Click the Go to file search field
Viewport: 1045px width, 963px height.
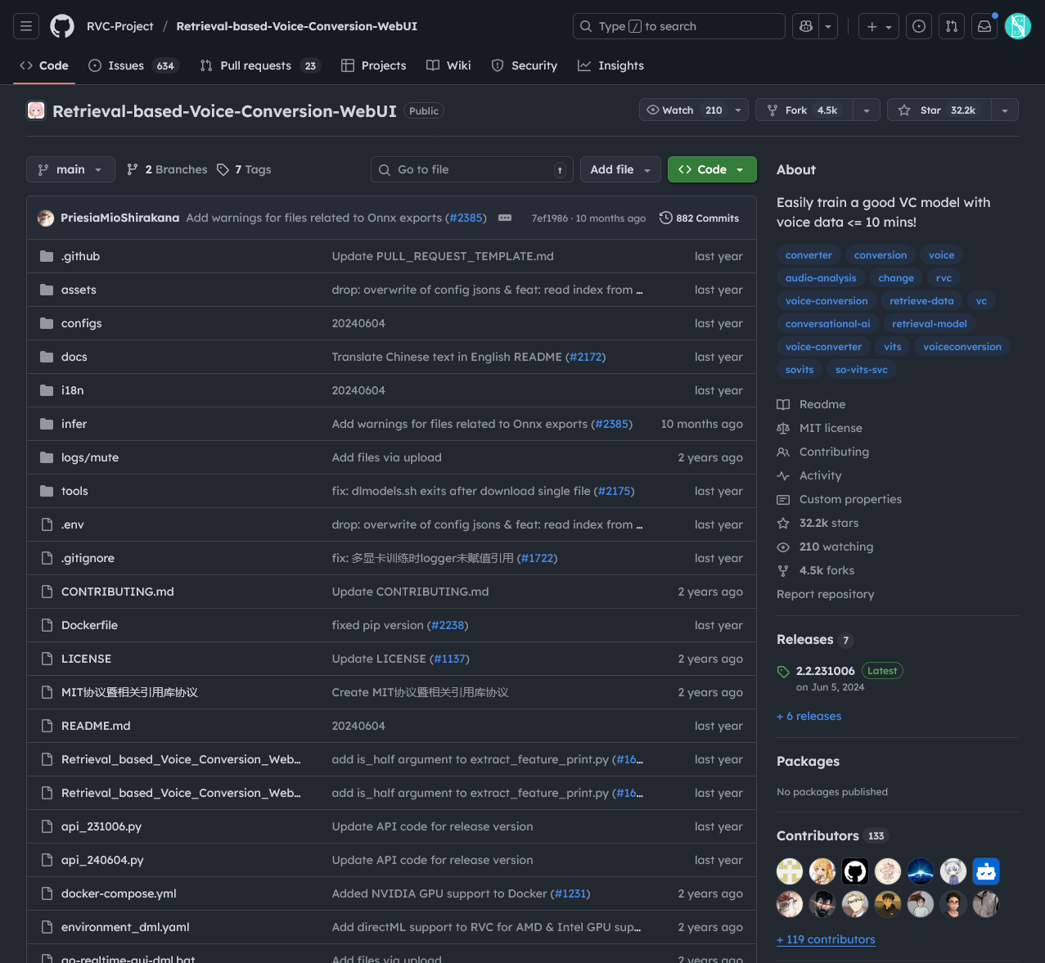coord(471,169)
